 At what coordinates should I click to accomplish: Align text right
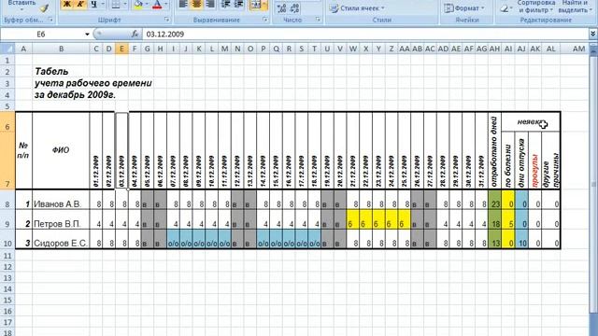click(x=209, y=4)
